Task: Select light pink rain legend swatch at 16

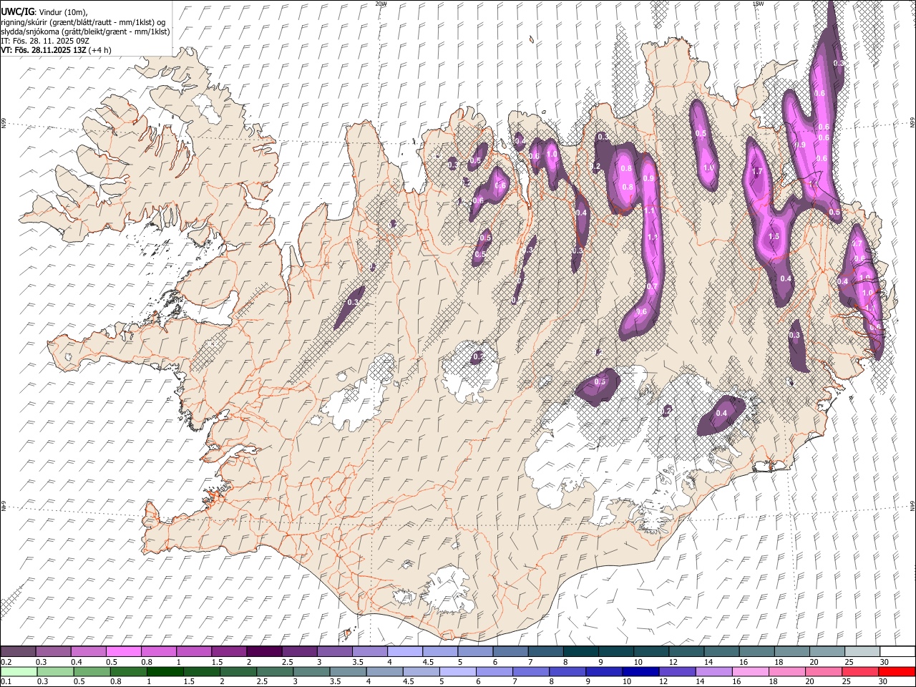Action: 751,672
